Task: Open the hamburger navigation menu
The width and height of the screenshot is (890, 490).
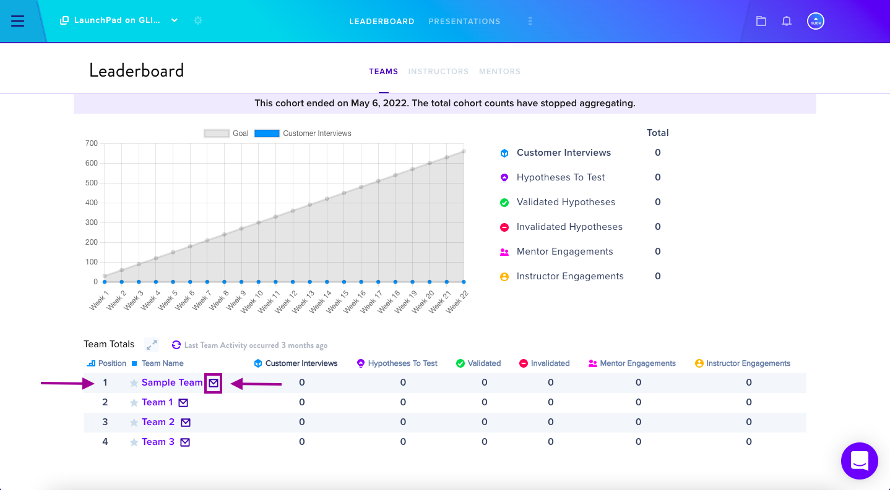Action: click(x=17, y=21)
